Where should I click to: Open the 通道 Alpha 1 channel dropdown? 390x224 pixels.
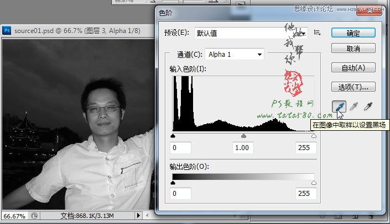click(235, 54)
